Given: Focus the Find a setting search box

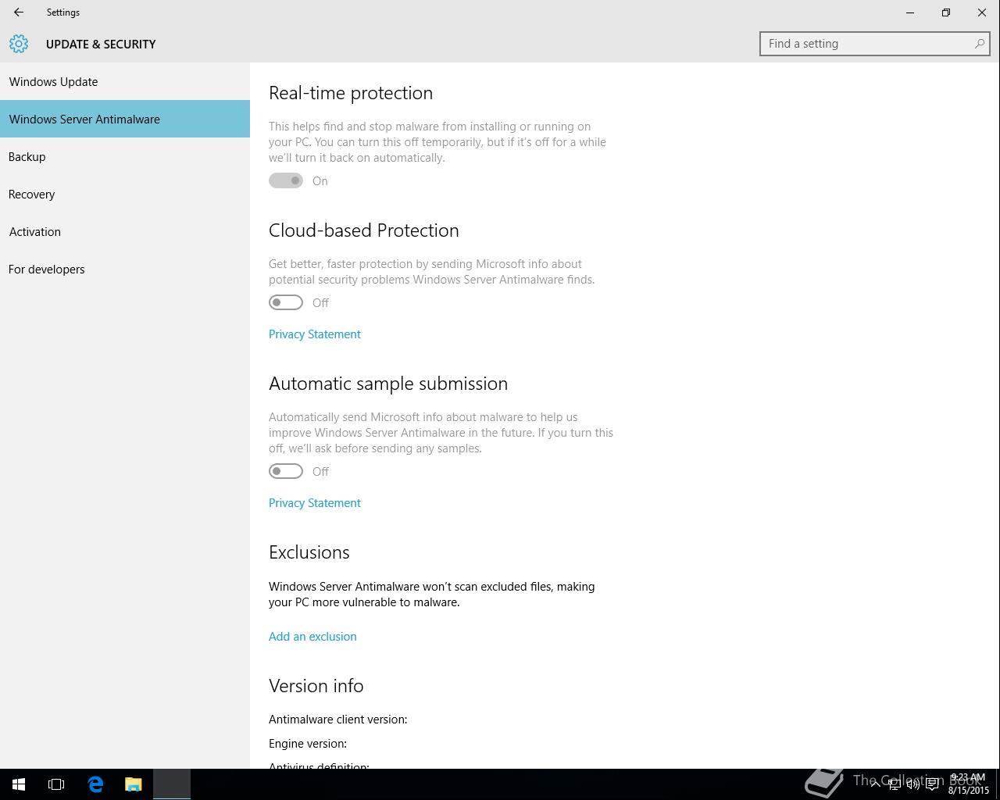Looking at the screenshot, I should click(875, 44).
